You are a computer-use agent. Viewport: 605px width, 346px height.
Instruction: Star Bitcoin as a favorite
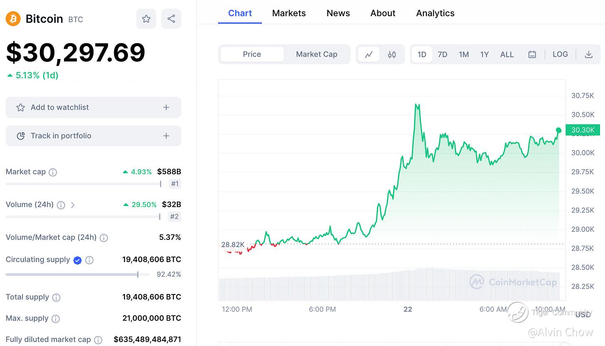146,19
